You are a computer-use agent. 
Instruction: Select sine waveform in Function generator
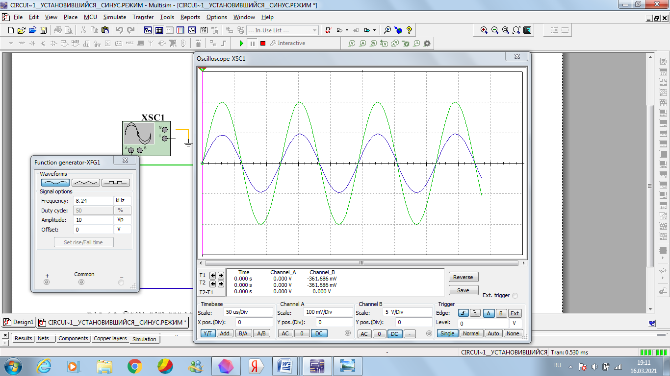pyautogui.click(x=55, y=183)
